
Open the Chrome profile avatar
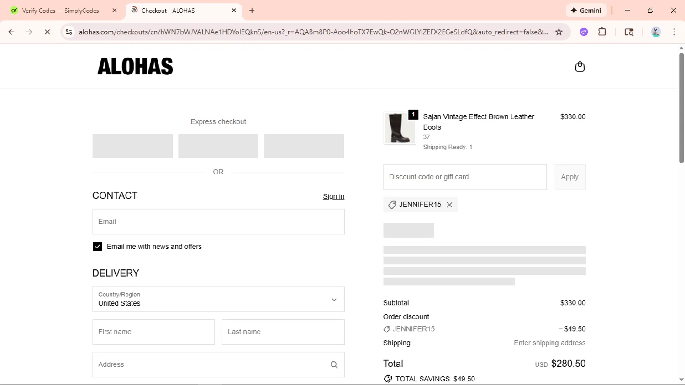656,32
